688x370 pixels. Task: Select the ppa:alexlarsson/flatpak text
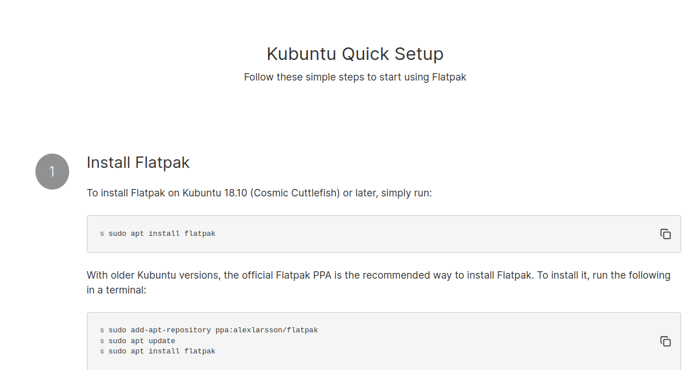pos(266,329)
